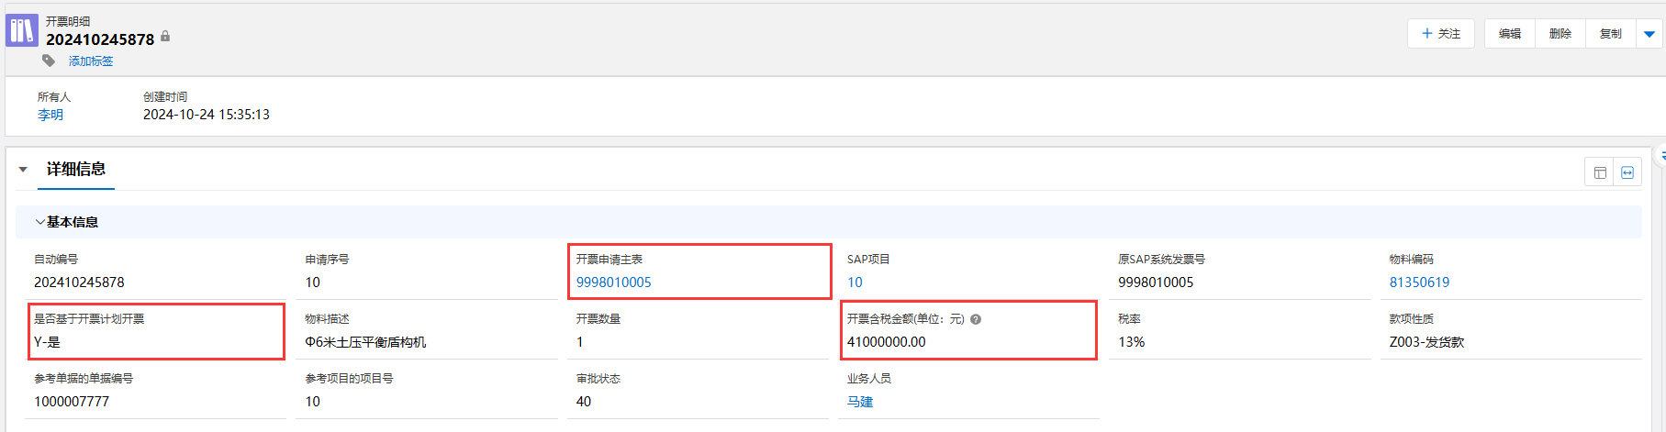Image resolution: width=1666 pixels, height=432 pixels.
Task: Open 开票申请主表 link 9998010005
Action: (613, 282)
